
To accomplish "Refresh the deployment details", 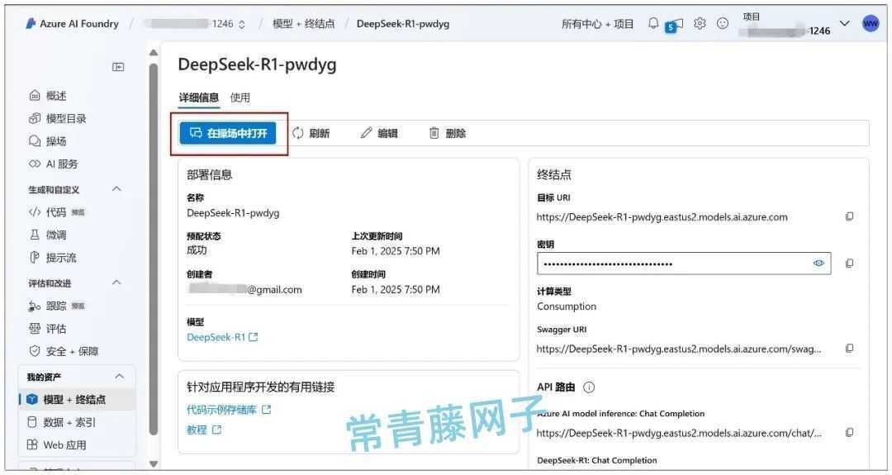I will pos(311,133).
